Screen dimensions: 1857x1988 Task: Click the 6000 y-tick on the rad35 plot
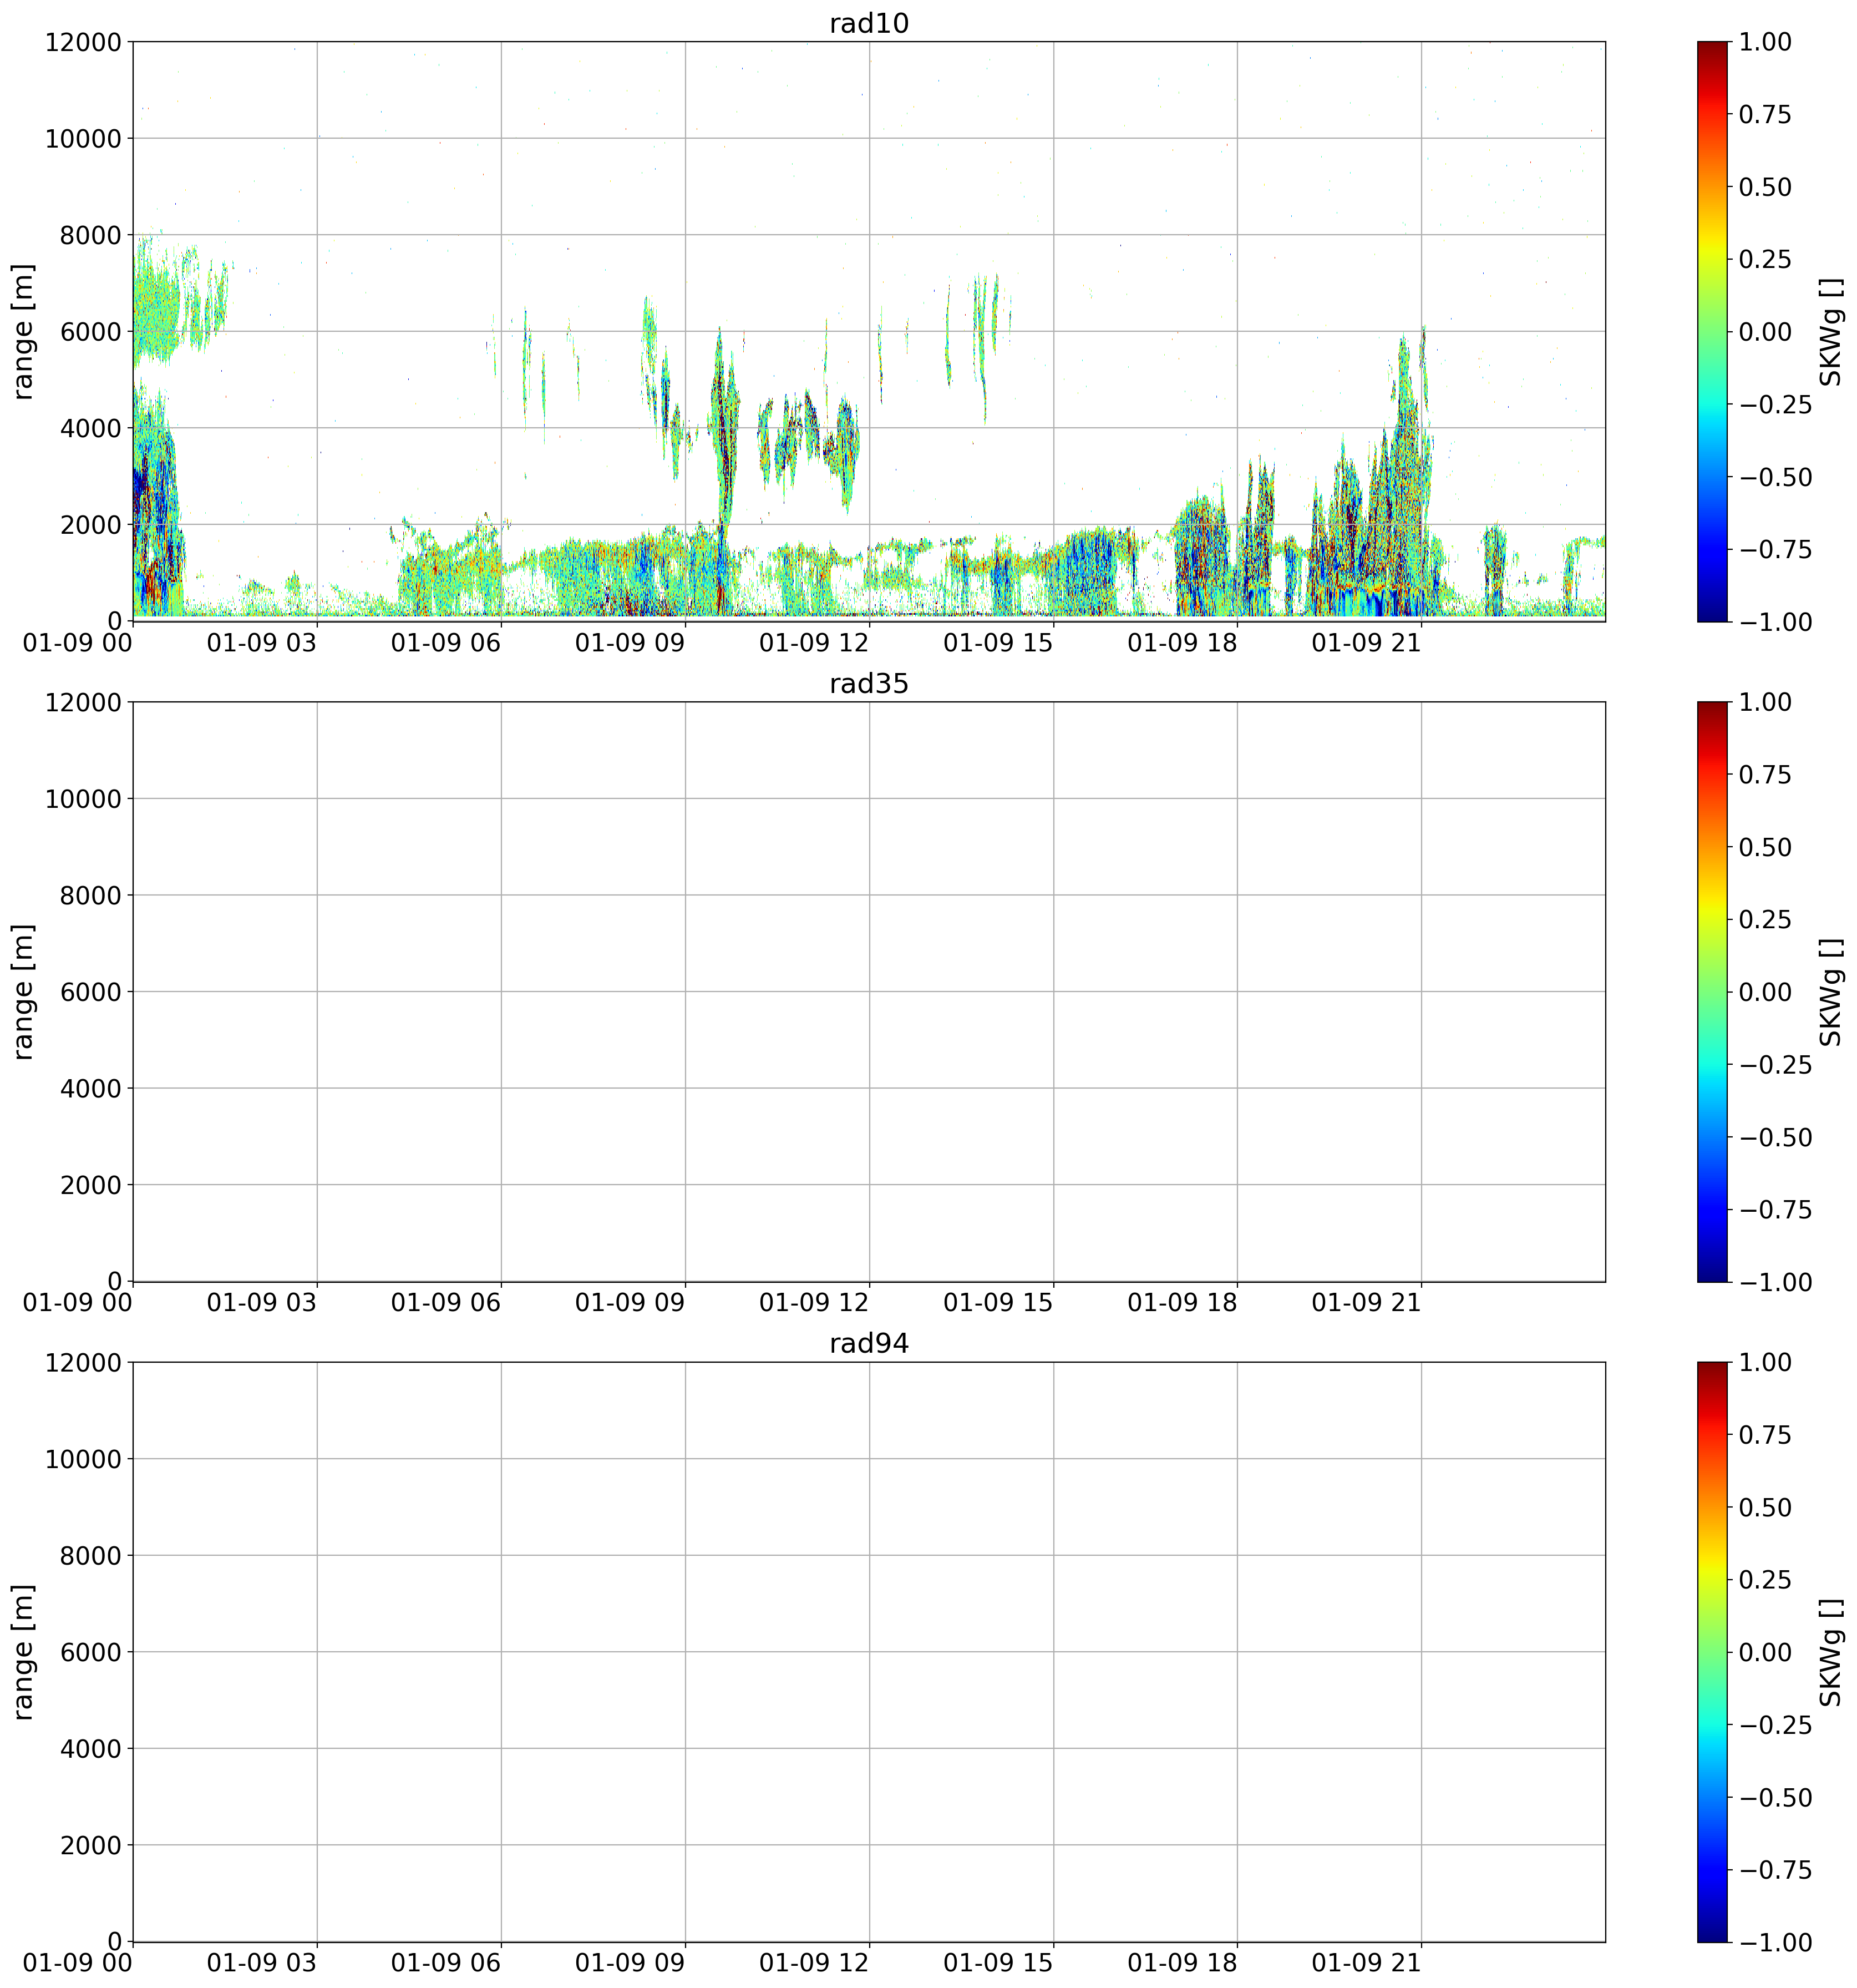point(90,992)
